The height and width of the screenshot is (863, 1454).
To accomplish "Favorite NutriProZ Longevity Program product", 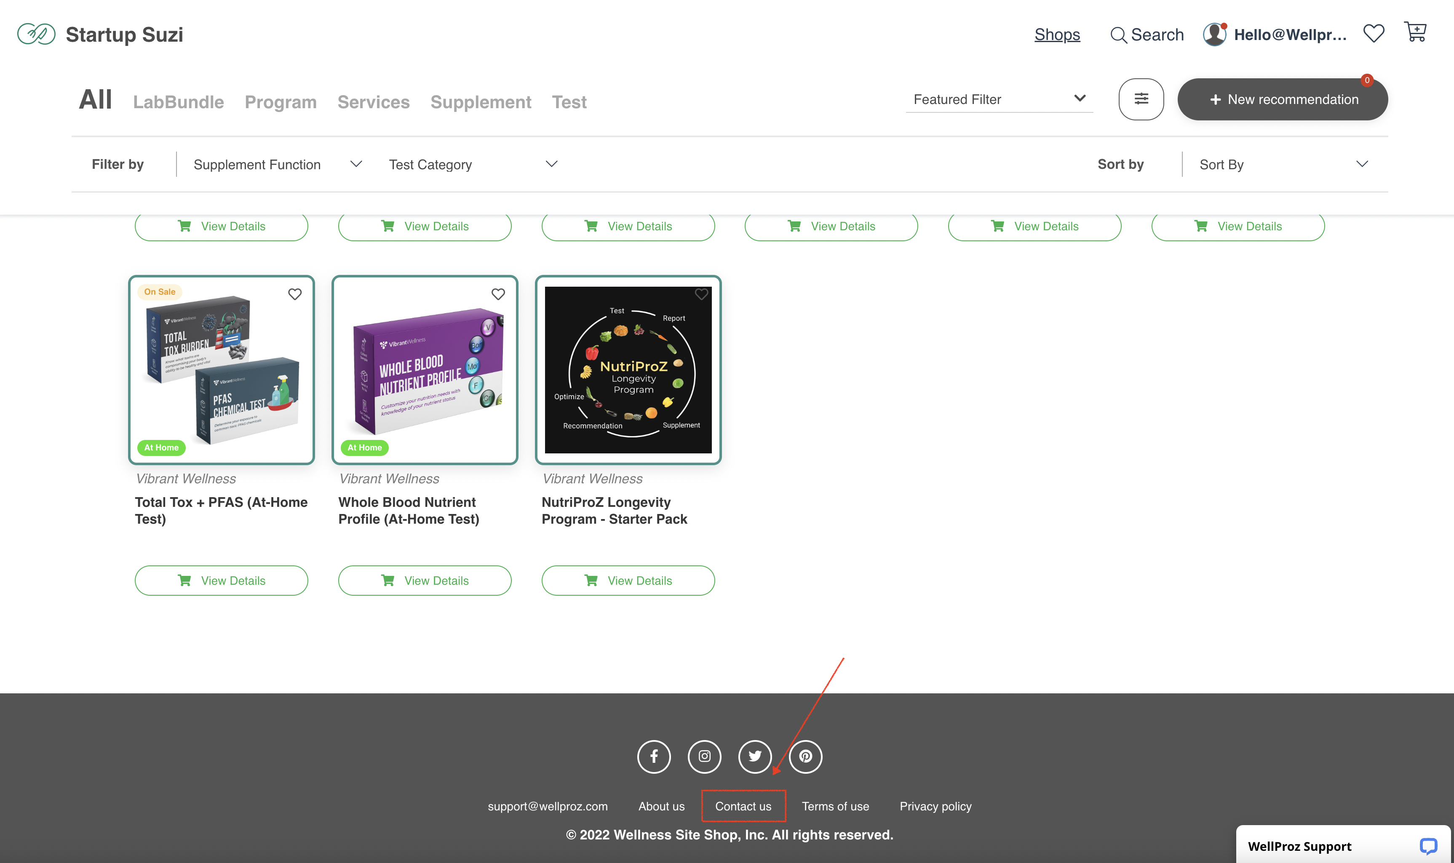I will [702, 294].
